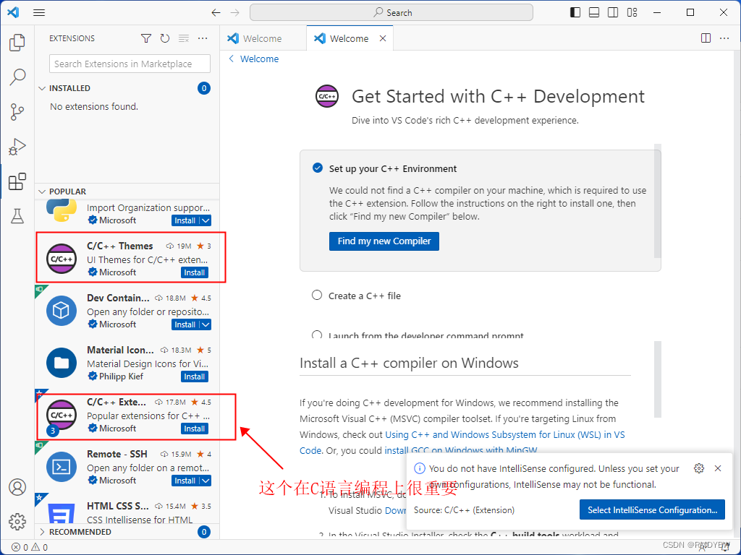Open the Search view in activity bar
Viewport: 741px width, 555px height.
tap(17, 77)
